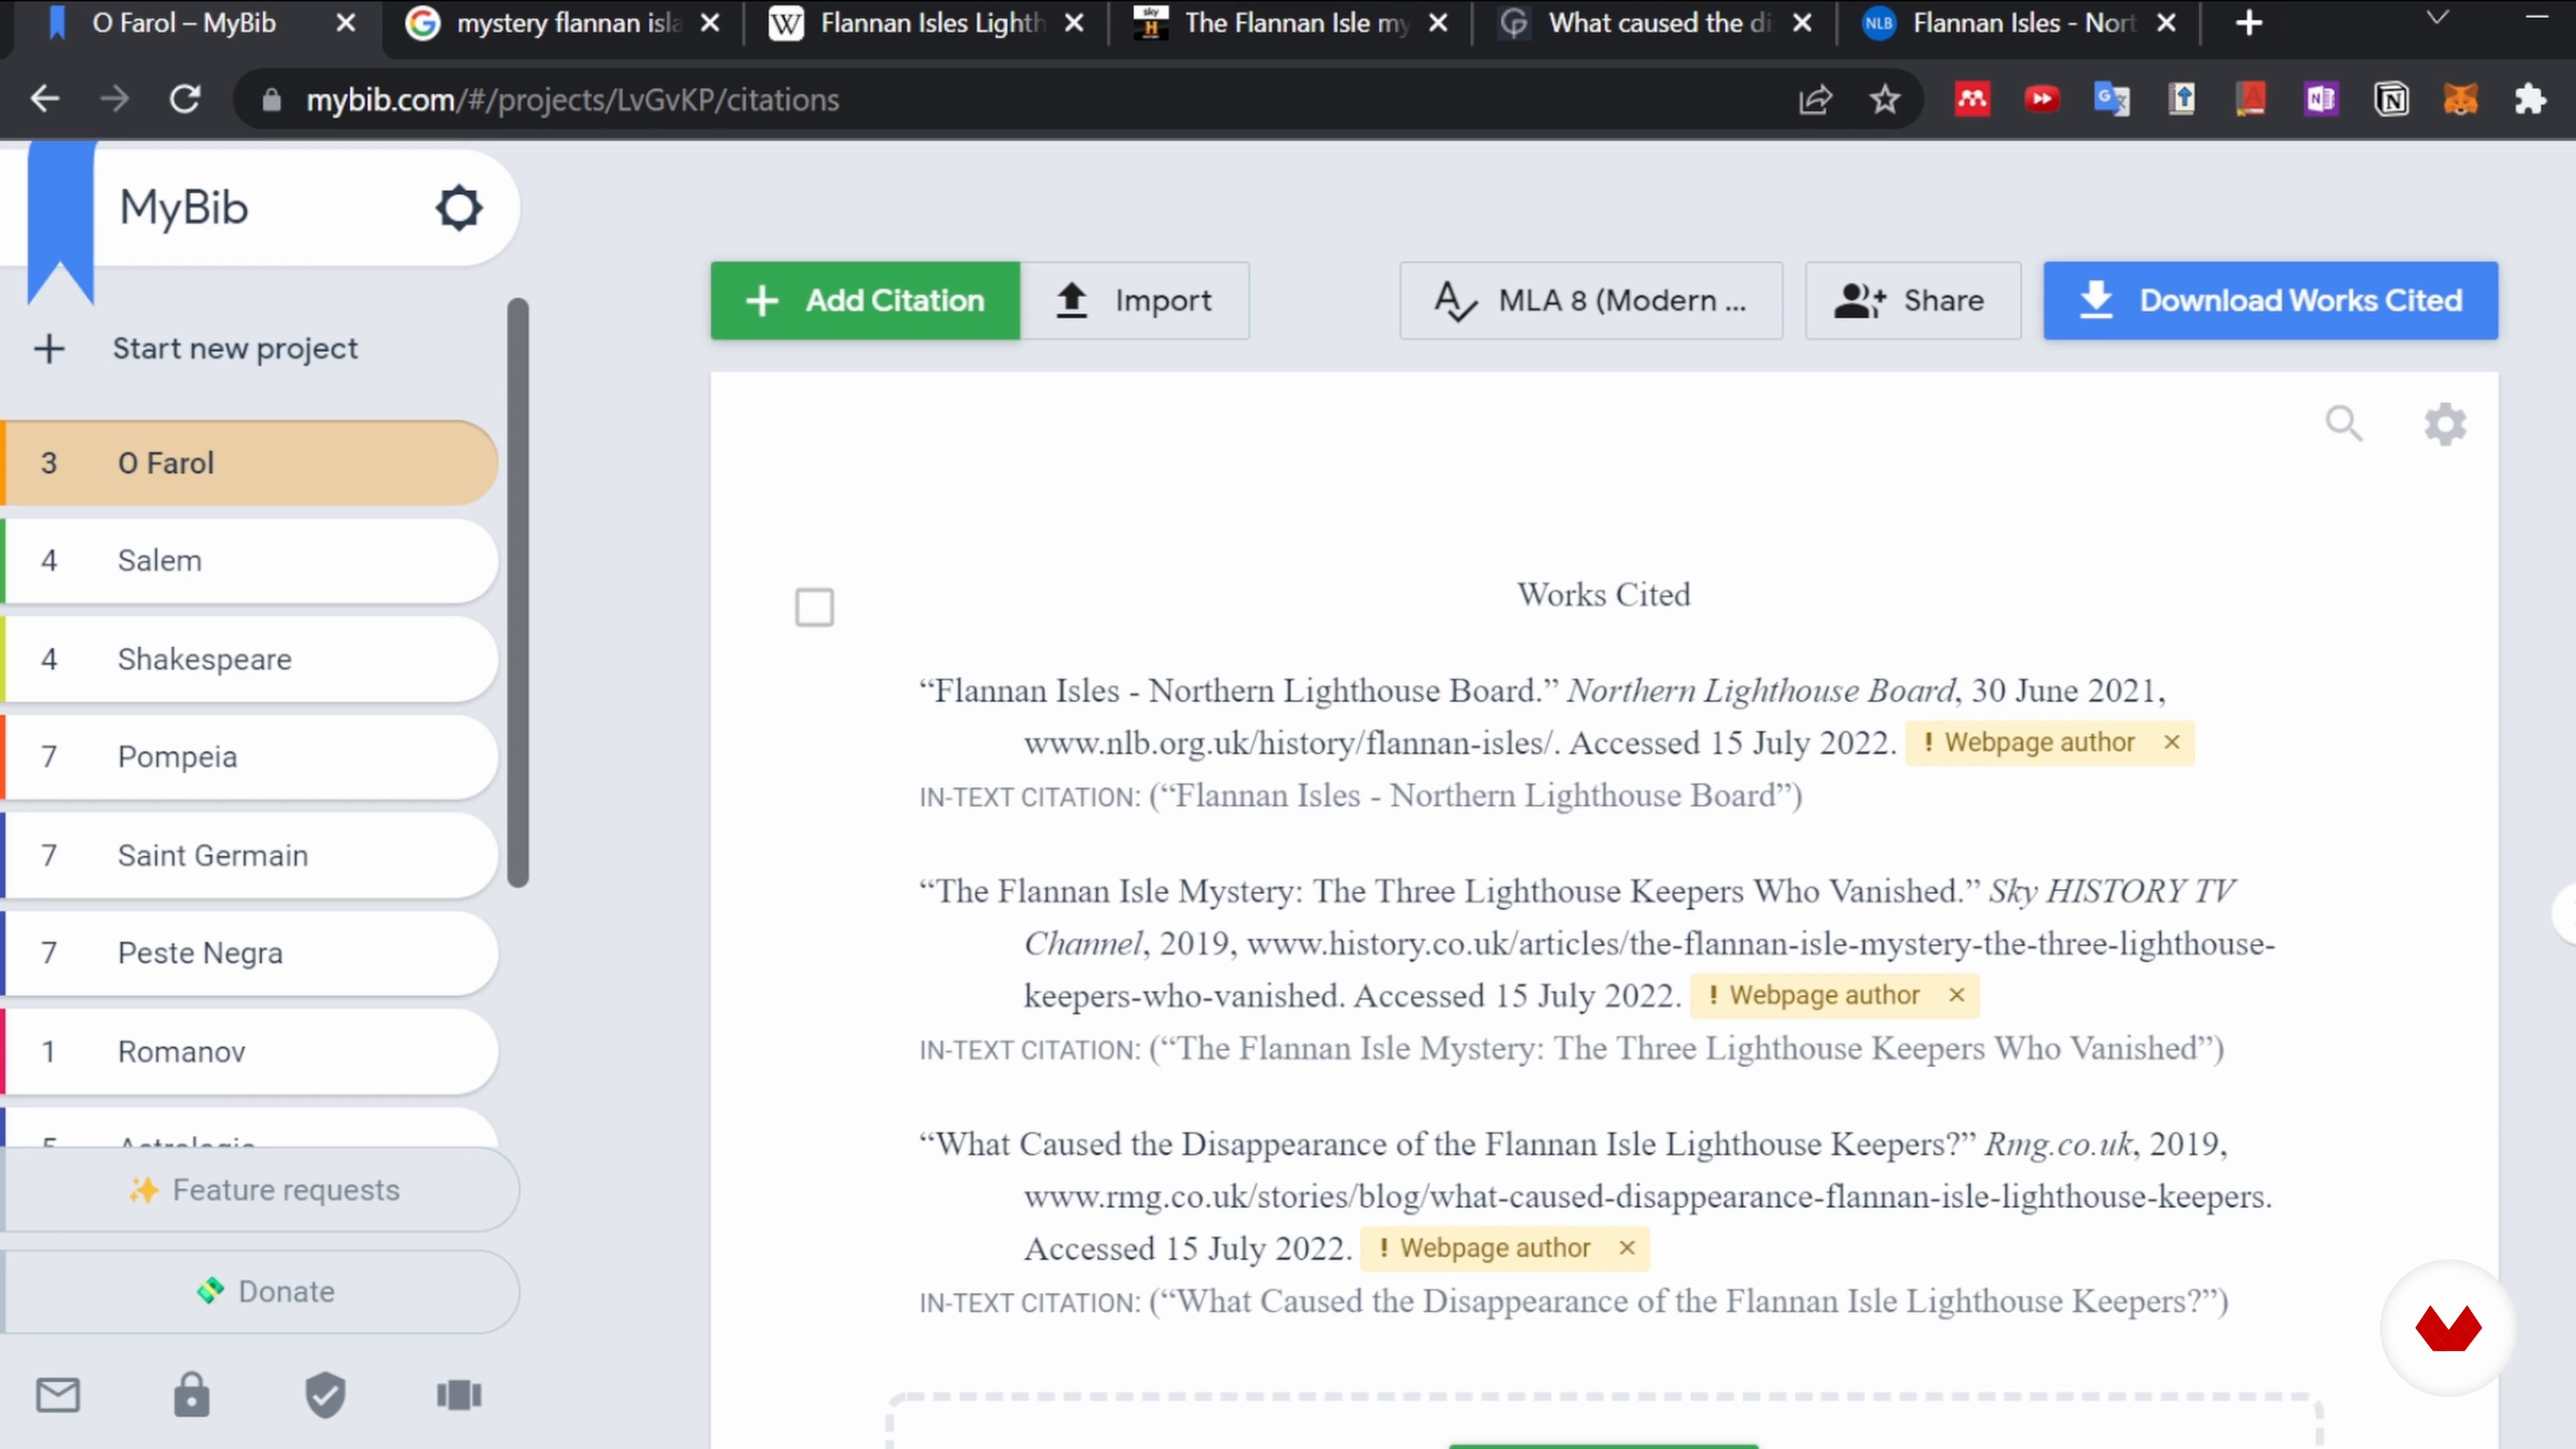Click the Import button
The width and height of the screenshot is (2576, 1449).
(1134, 300)
